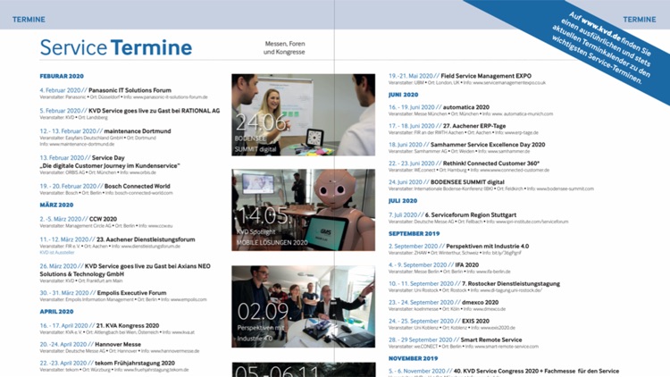Click the SEPTEMBER 2019 month heading
This screenshot has width=670, height=377.
point(414,233)
